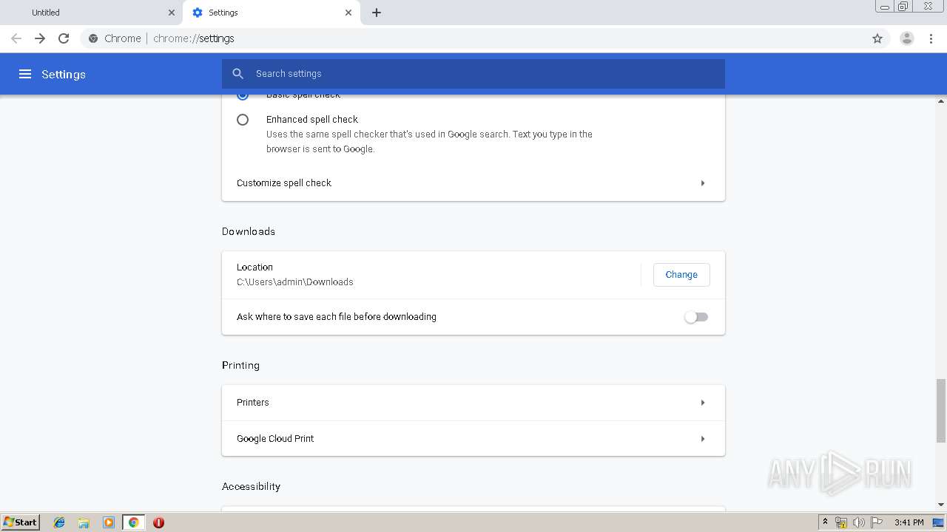This screenshot has width=947, height=532.
Task: Launch media player from the taskbar
Action: [x=109, y=522]
